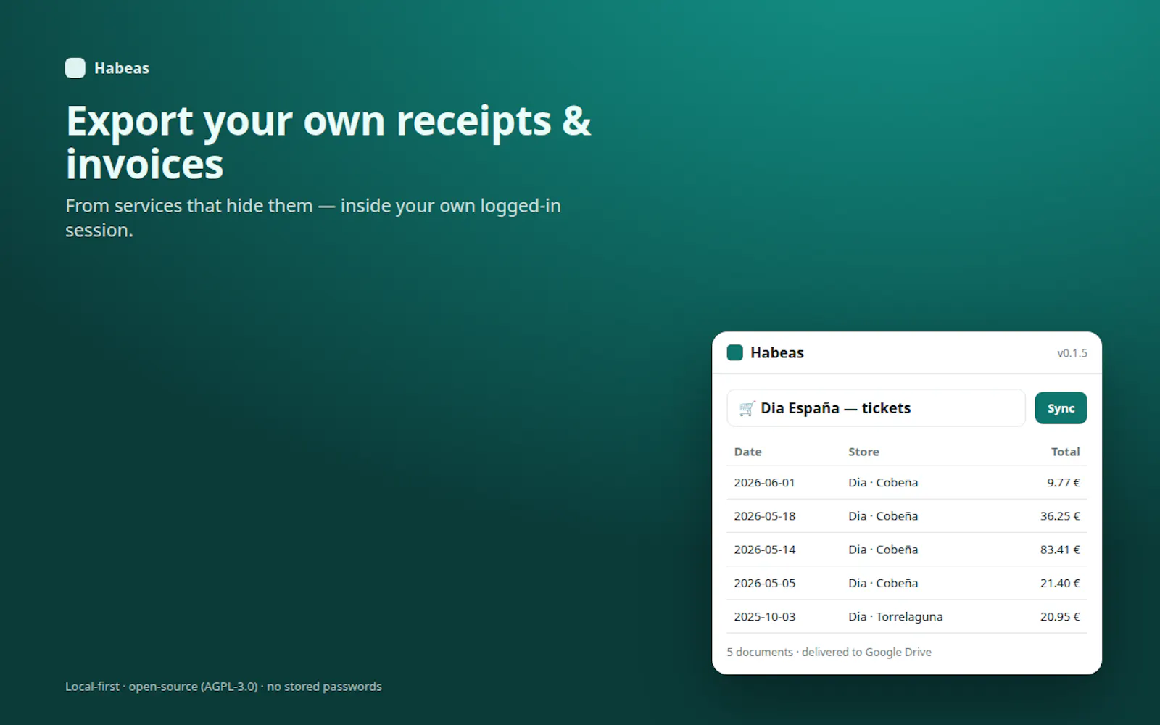Image resolution: width=1160 pixels, height=725 pixels.
Task: Click the green Habeas icon in popup card
Action: [735, 353]
